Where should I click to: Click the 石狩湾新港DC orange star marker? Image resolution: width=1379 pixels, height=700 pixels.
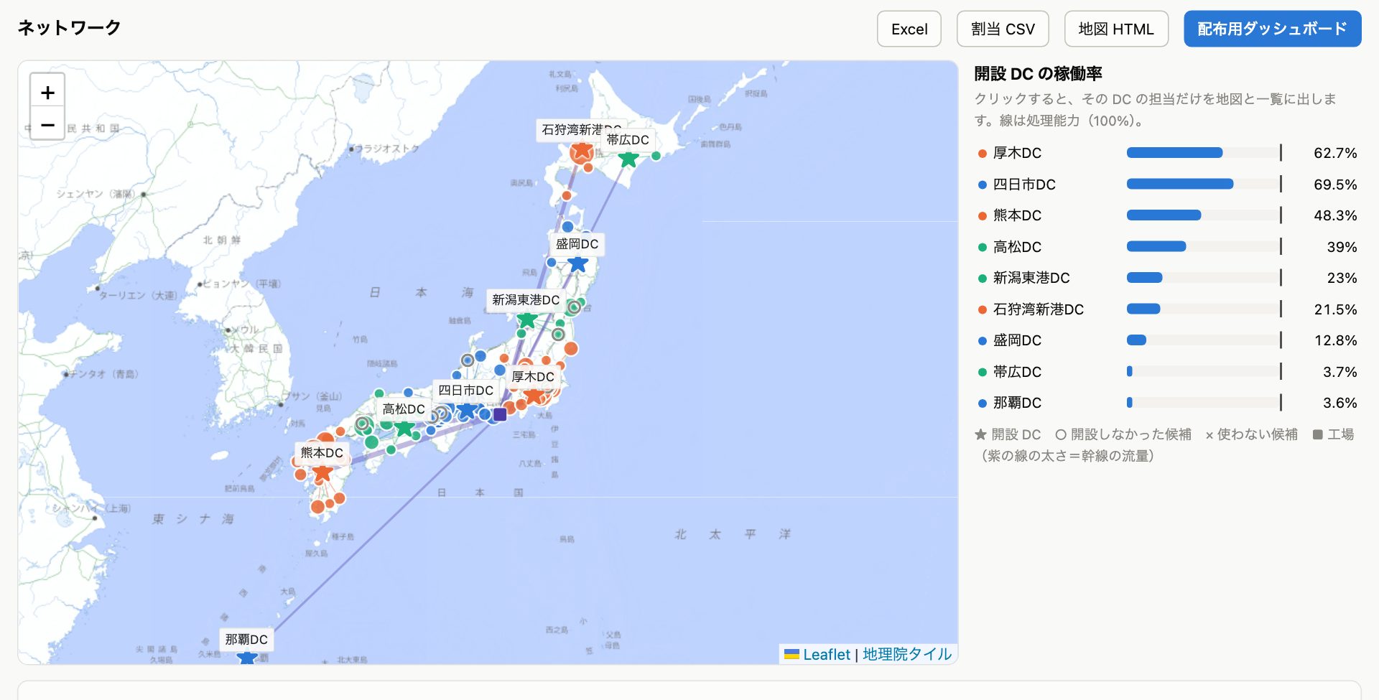click(582, 150)
